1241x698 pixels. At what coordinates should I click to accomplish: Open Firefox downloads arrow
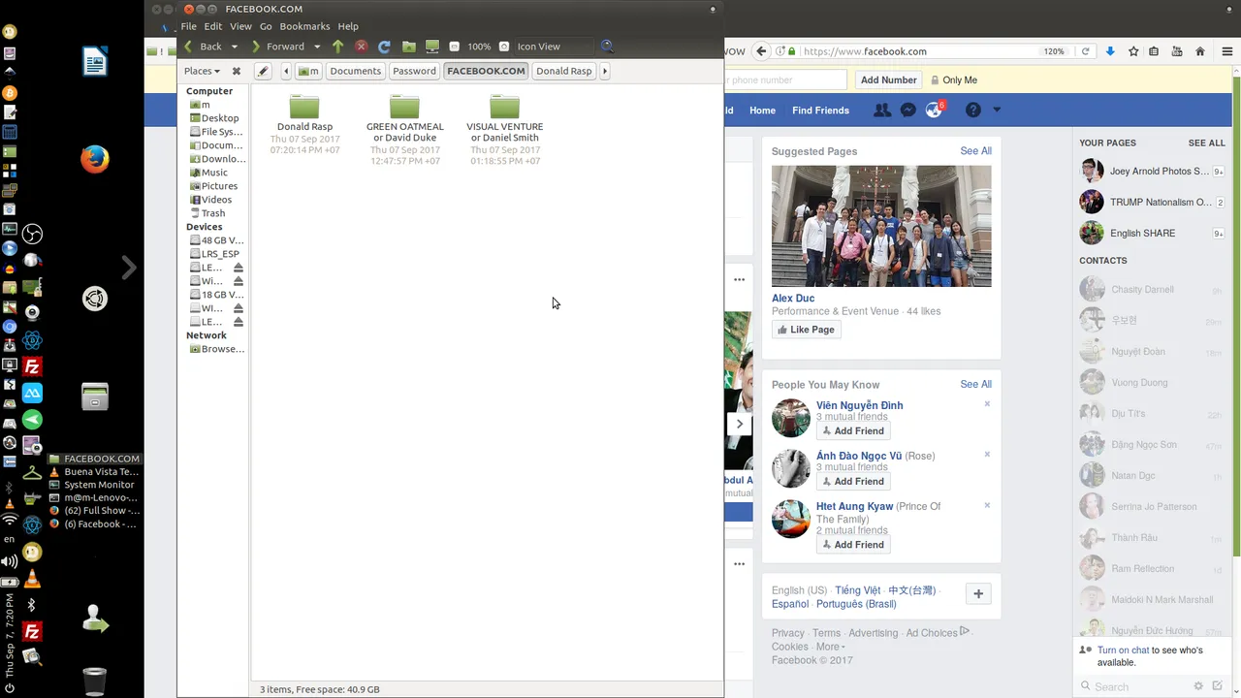pyautogui.click(x=1110, y=51)
